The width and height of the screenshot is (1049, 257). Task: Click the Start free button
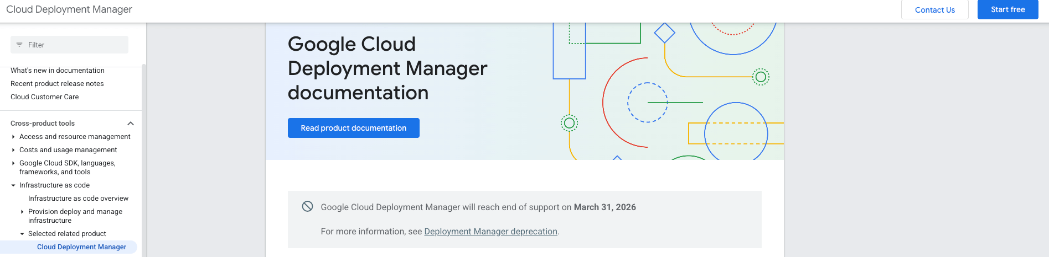click(1008, 9)
